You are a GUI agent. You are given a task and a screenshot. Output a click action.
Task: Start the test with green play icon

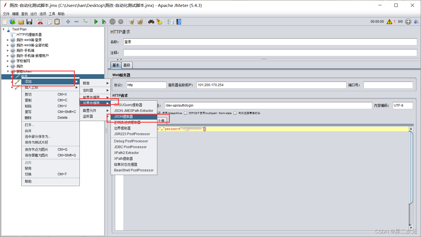coord(96,22)
